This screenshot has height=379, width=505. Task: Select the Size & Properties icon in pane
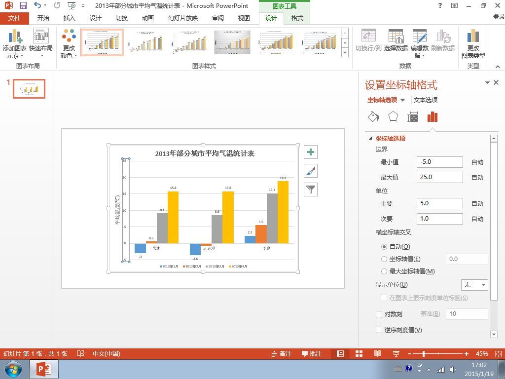pos(413,117)
